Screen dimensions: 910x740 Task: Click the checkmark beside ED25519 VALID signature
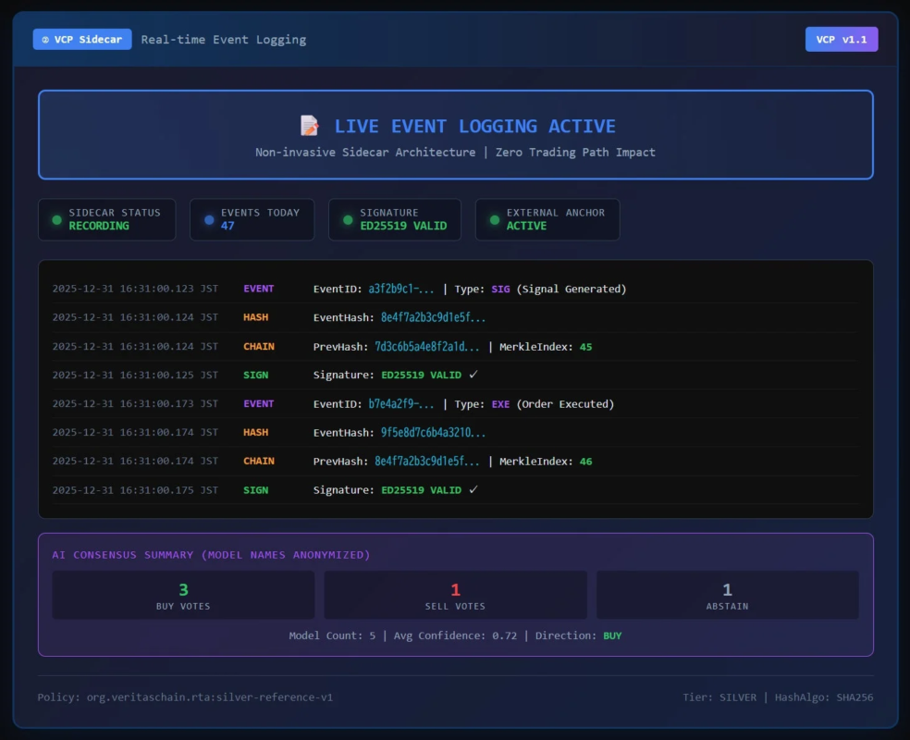[472, 375]
